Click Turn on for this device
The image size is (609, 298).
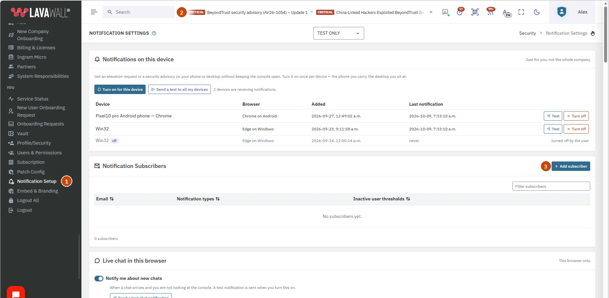click(x=120, y=89)
